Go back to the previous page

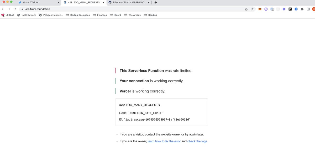(3, 9)
